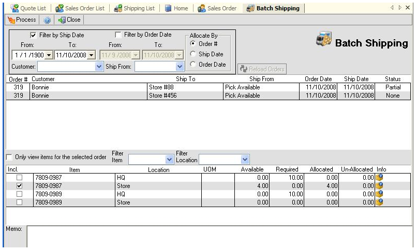Switch to the Sales Order List tab
The width and height of the screenshot is (417, 251).
point(80,8)
